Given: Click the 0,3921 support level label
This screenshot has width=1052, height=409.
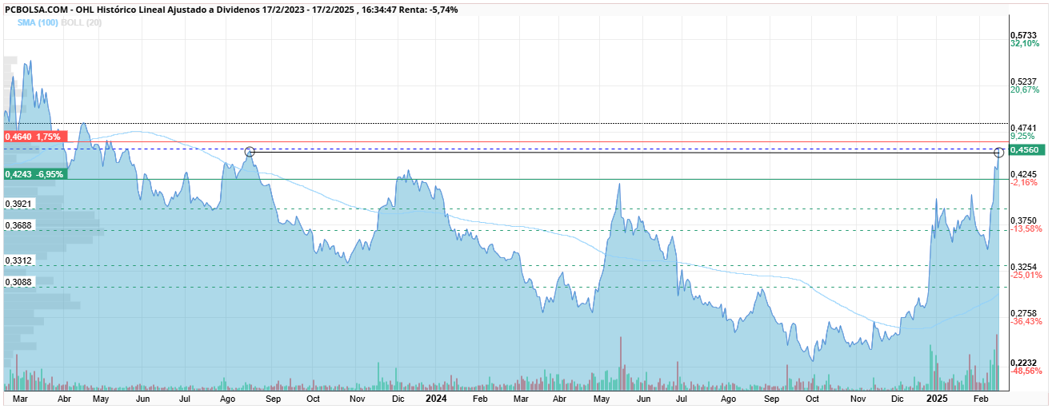Looking at the screenshot, I should [18, 204].
